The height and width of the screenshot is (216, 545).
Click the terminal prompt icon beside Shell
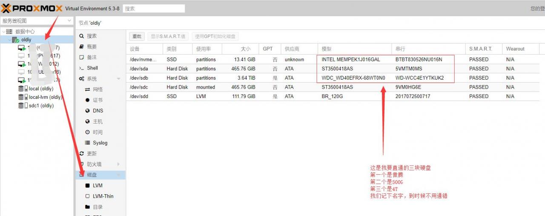tap(82, 68)
